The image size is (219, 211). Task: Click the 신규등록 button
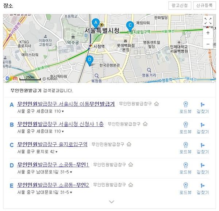(204, 5)
